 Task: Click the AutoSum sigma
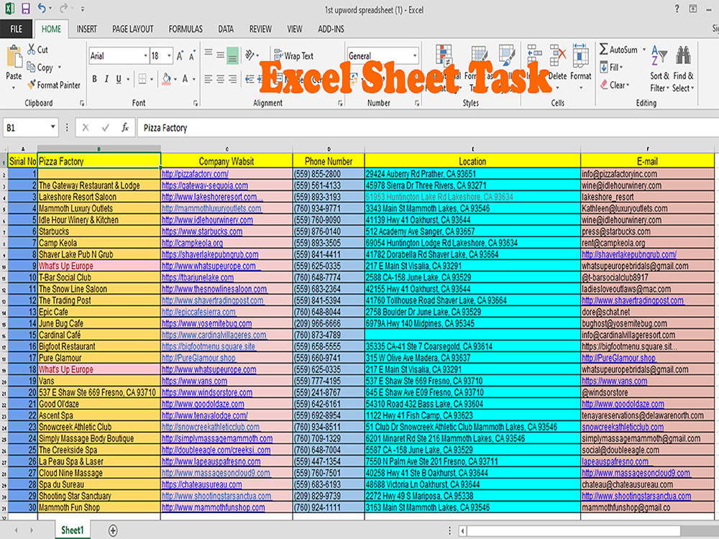[603, 49]
